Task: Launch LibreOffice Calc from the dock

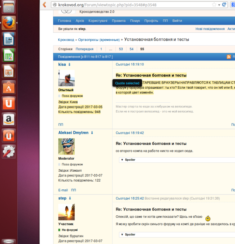Action: pyautogui.click(x=9, y=55)
